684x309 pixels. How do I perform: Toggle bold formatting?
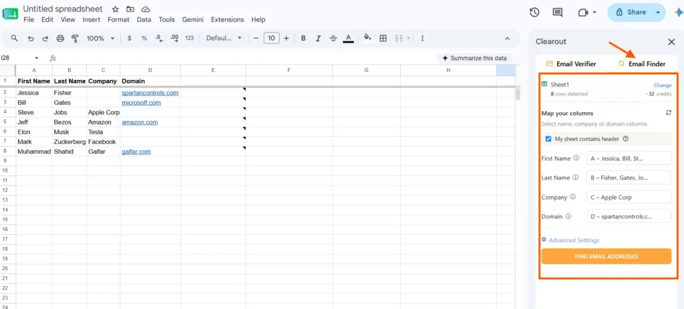click(x=303, y=38)
